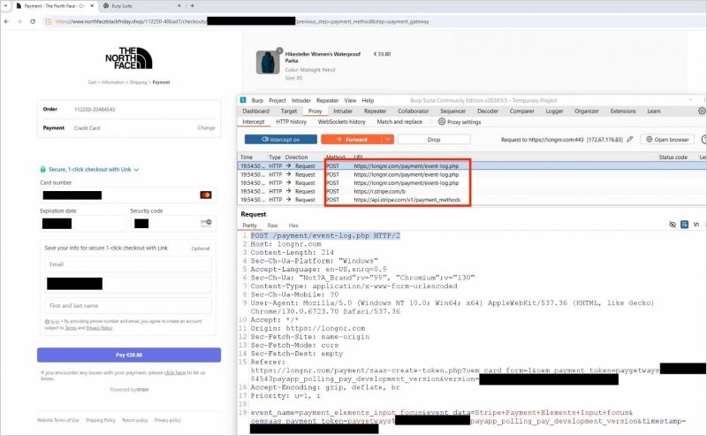707x436 pixels.
Task: Click the browser back arrow
Action: pyautogui.click(x=7, y=20)
